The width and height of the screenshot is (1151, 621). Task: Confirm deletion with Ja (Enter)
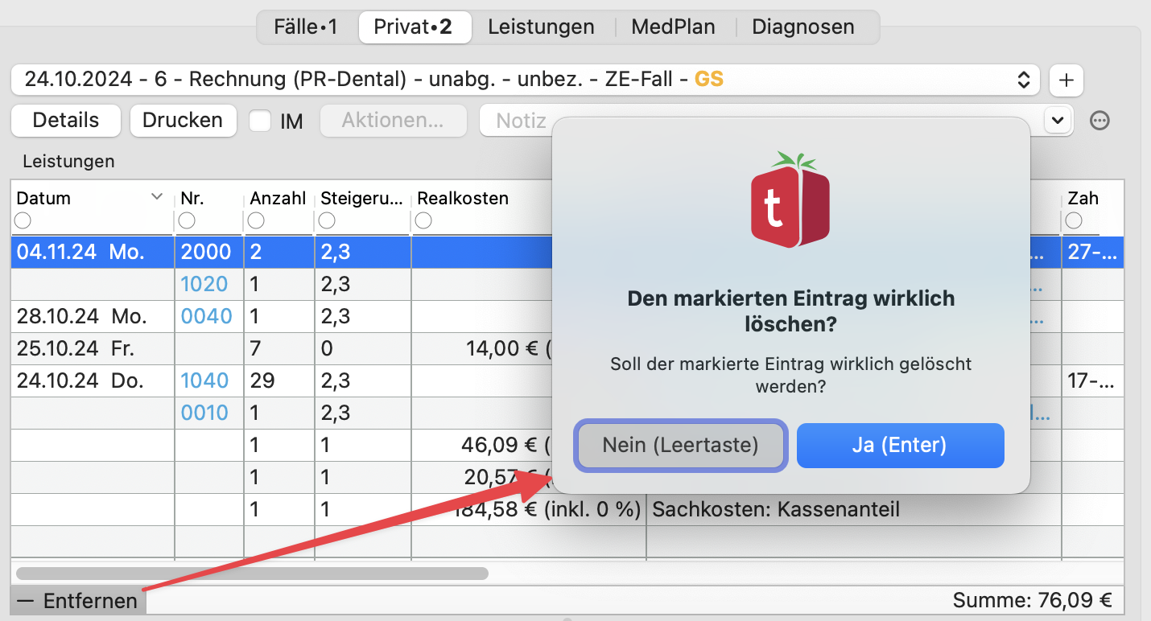(x=900, y=445)
